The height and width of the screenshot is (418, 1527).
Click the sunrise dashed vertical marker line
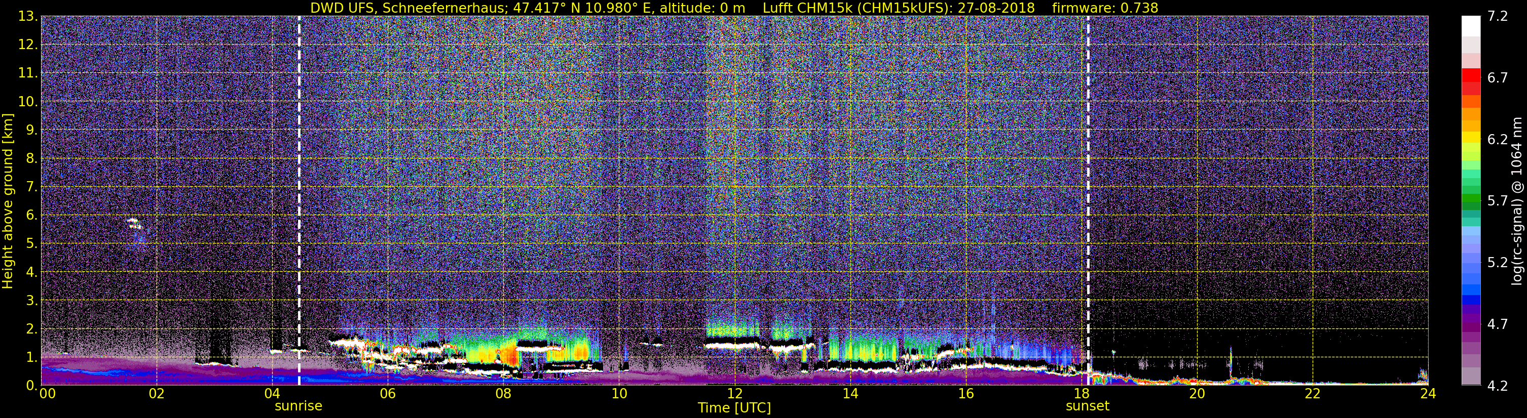pyautogui.click(x=299, y=201)
